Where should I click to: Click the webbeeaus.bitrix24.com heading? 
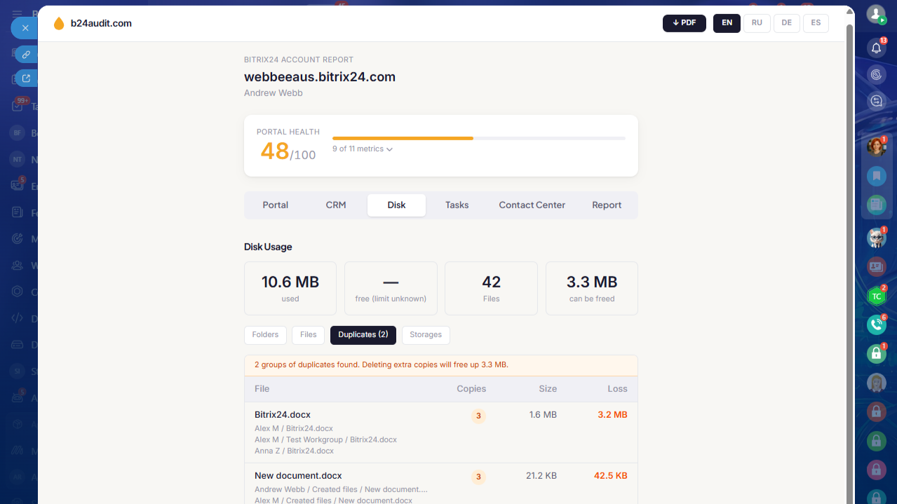pos(320,77)
